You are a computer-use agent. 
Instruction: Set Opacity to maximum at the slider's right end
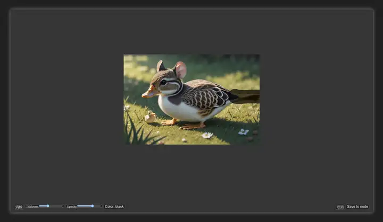click(101, 206)
